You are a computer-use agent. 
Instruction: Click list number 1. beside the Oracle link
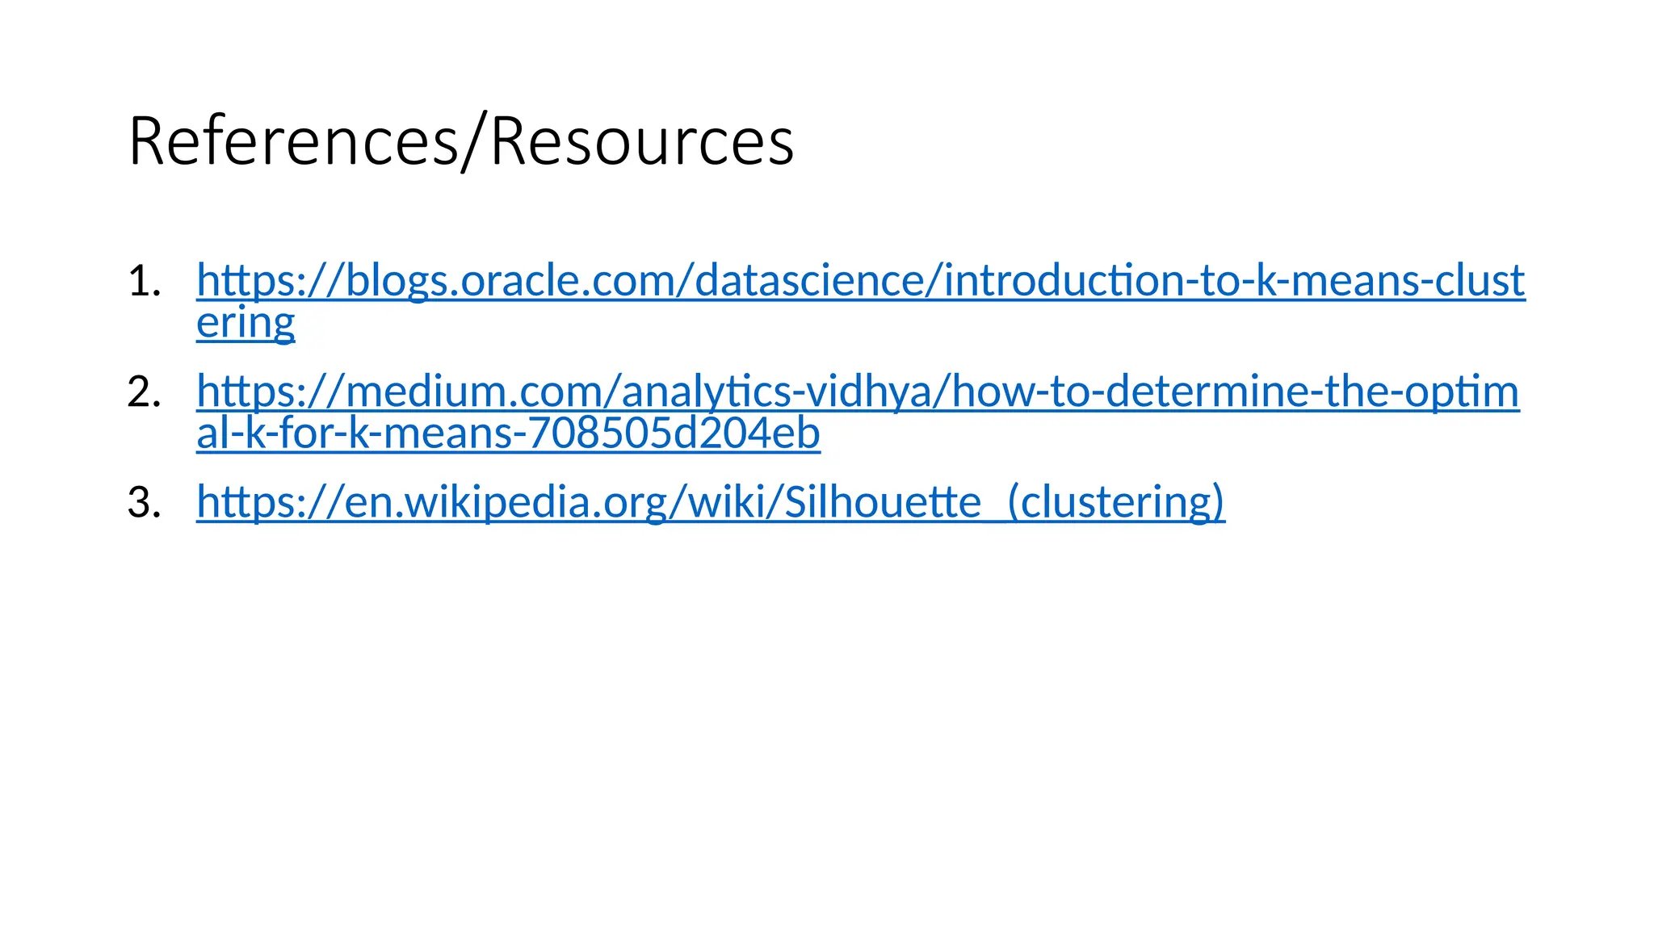(x=144, y=282)
